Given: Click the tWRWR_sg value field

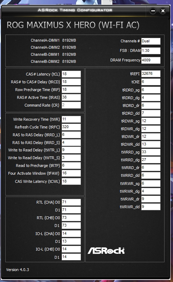Looking at the screenshot, I should [151, 183].
